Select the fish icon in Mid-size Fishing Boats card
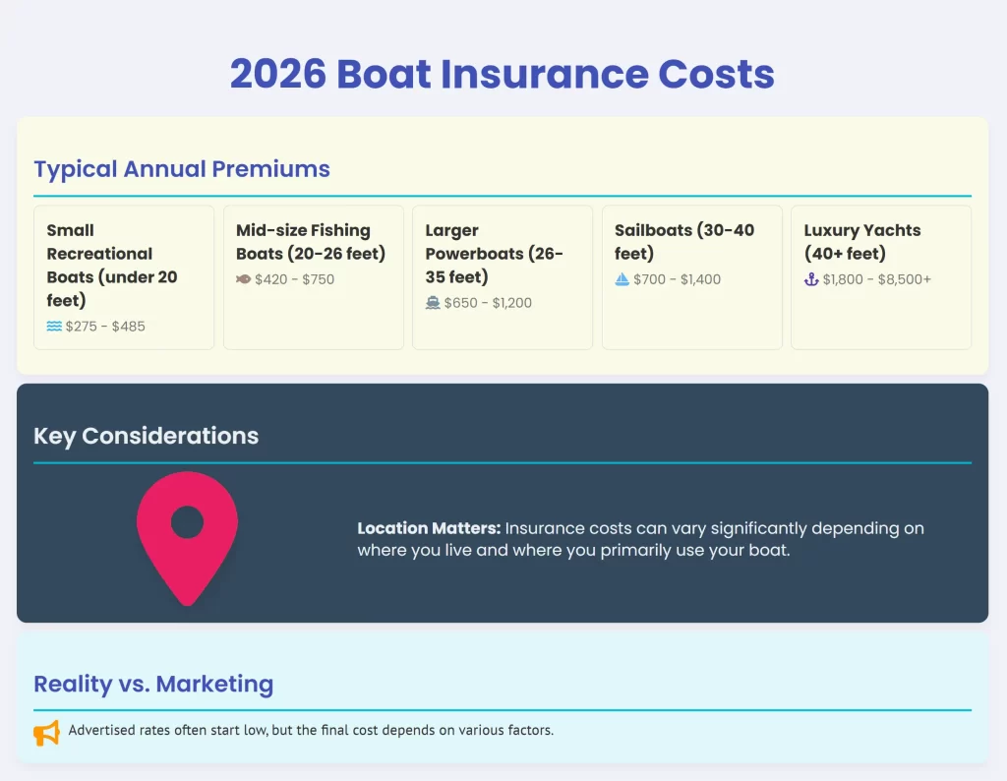This screenshot has height=781, width=1007. [x=242, y=278]
